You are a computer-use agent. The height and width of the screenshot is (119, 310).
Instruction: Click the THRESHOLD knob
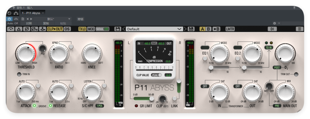click(x=25, y=53)
